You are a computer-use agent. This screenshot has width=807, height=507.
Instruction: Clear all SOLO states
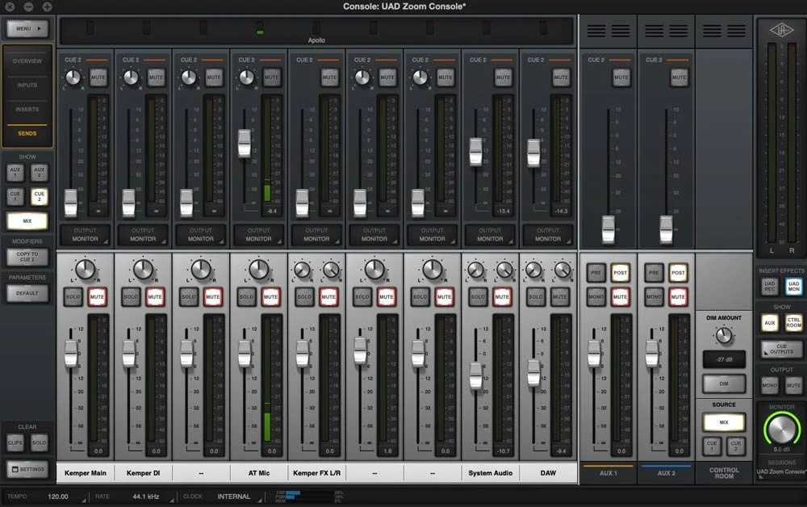(39, 442)
